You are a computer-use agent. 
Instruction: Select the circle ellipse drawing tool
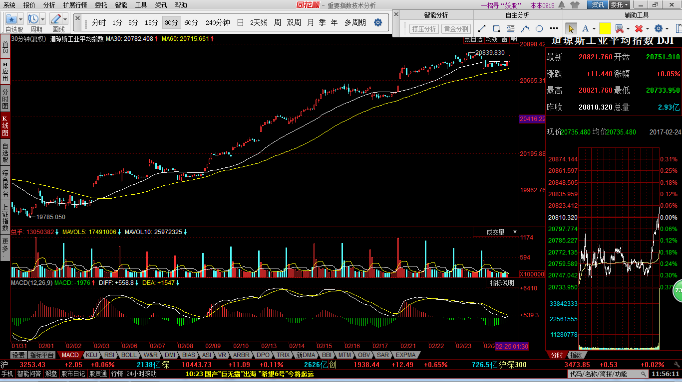pyautogui.click(x=539, y=28)
